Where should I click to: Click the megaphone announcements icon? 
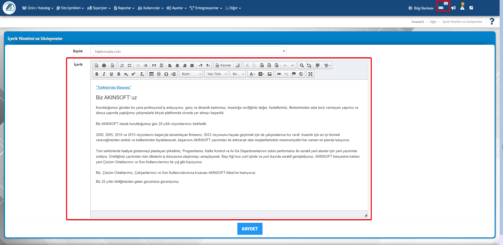point(453,8)
